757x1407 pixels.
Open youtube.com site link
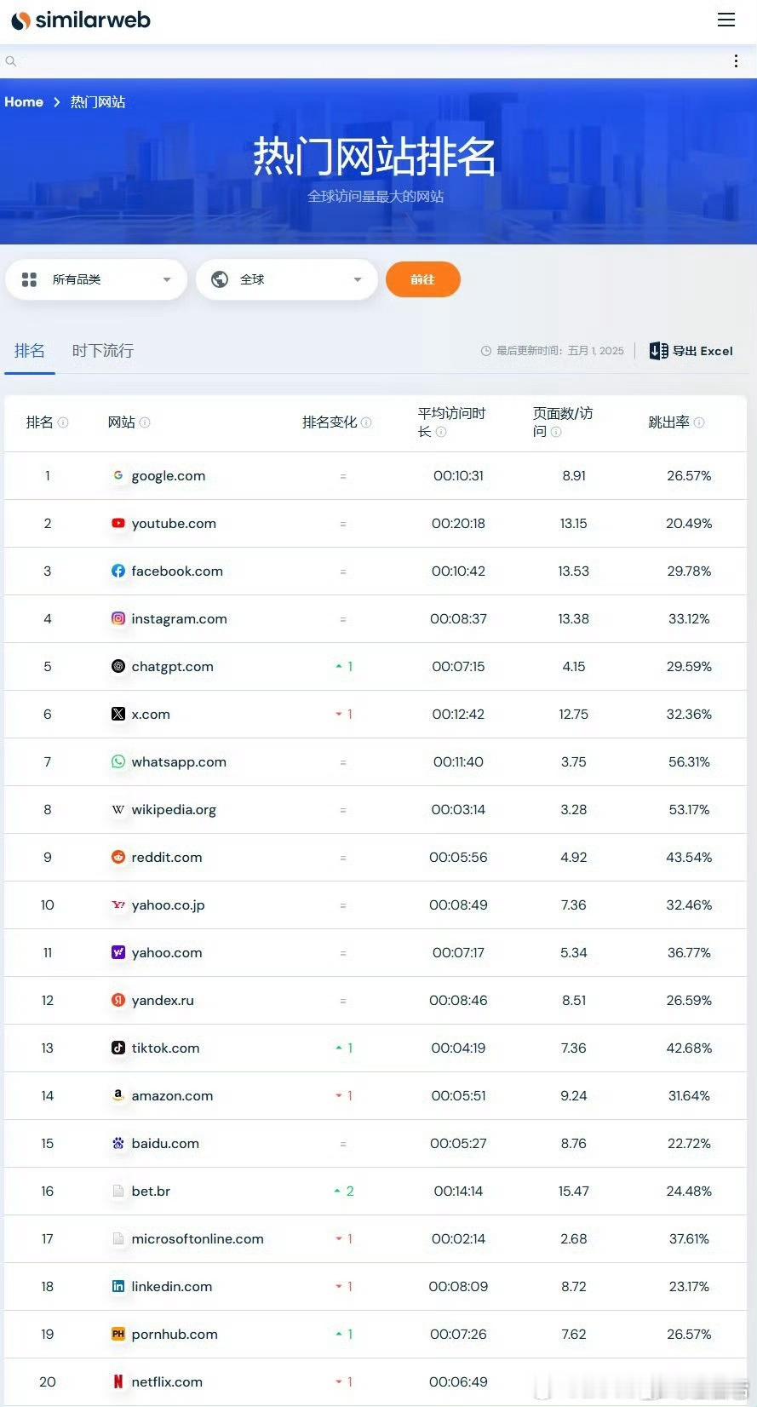[174, 524]
